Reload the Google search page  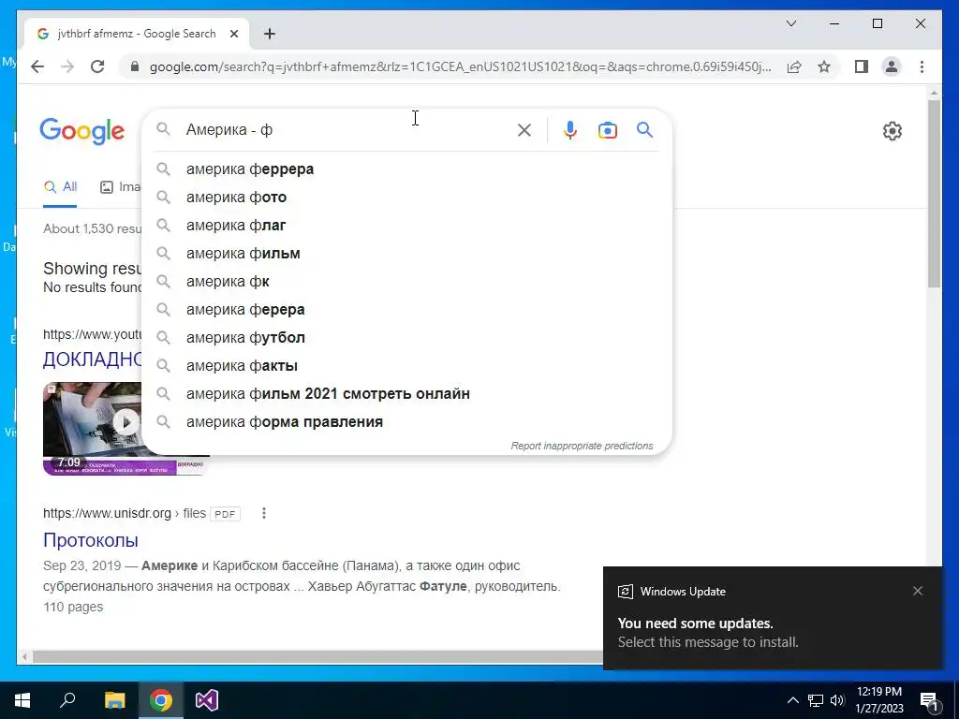[x=97, y=66]
